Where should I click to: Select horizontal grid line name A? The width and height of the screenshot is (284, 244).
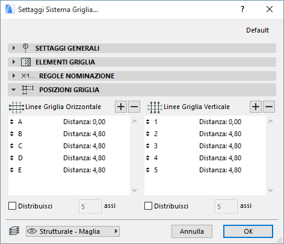20,122
